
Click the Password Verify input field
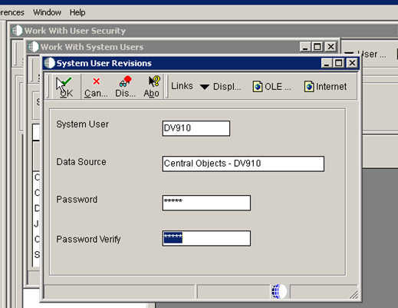[x=206, y=238]
